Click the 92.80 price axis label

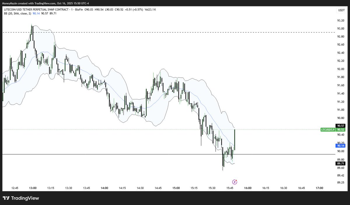click(341, 37)
